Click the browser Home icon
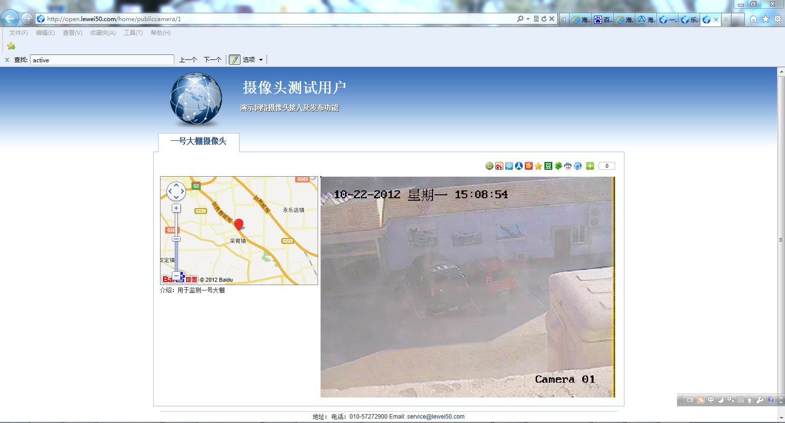This screenshot has height=423, width=785. click(x=753, y=19)
